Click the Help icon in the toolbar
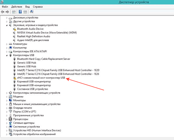 point(20,12)
